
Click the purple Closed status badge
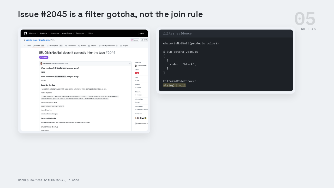point(44,57)
